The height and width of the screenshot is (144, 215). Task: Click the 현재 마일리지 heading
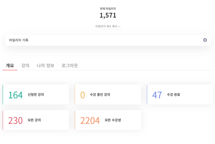[108, 9]
